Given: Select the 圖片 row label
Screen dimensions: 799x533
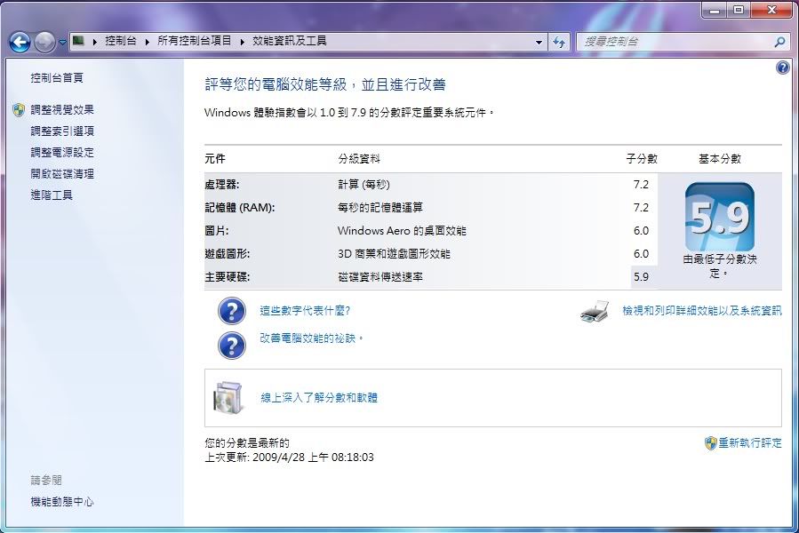Looking at the screenshot, I should pos(217,230).
